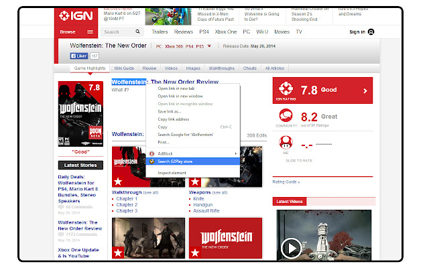Click the IGN rating logo icon
Screen dimensions: 429x268
tap(286, 88)
